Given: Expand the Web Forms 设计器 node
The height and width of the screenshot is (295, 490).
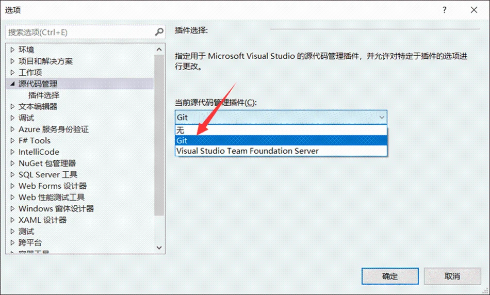Looking at the screenshot, I should click(12, 186).
